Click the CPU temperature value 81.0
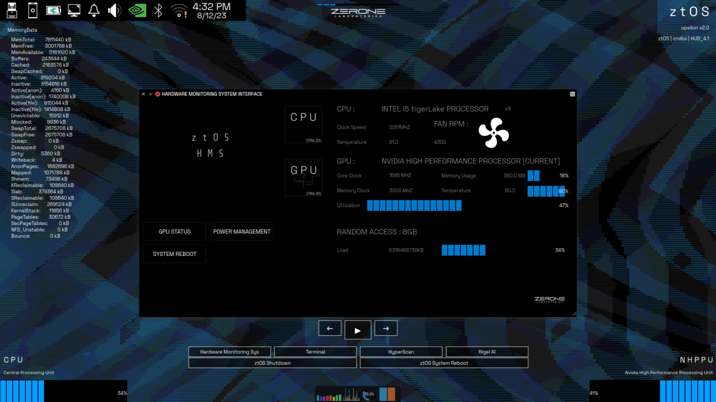The width and height of the screenshot is (716, 402). pyautogui.click(x=394, y=142)
